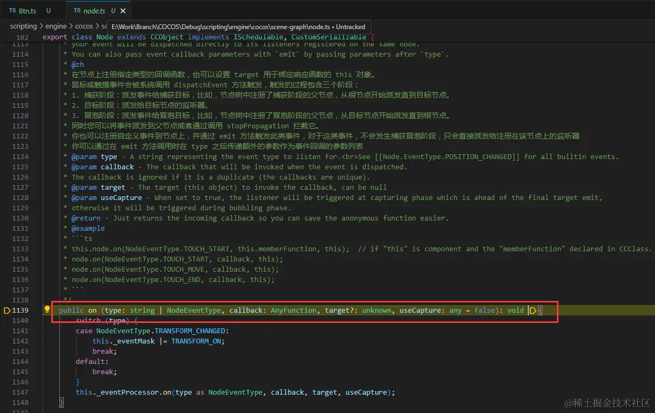
Task: Click the break statement on line 1145
Action: [x=105, y=372]
